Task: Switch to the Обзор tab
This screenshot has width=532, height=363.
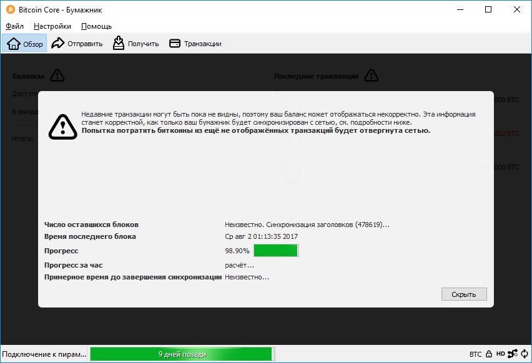Action: 24,44
